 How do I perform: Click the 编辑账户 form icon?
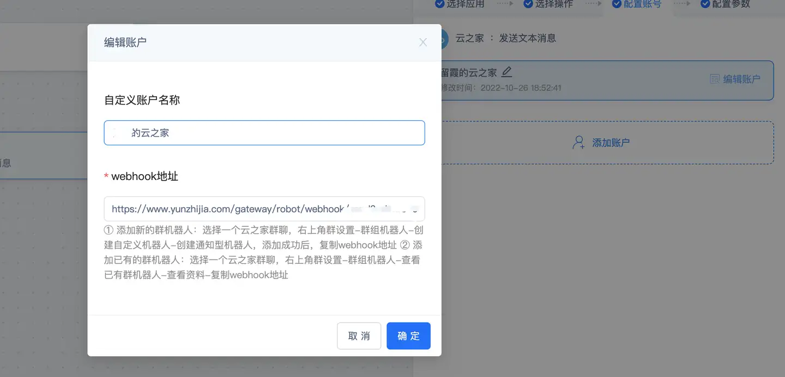click(x=715, y=79)
